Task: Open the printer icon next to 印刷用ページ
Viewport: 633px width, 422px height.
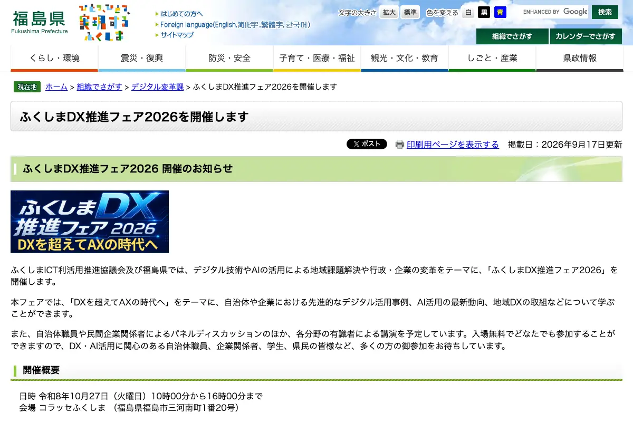Action: (x=400, y=145)
